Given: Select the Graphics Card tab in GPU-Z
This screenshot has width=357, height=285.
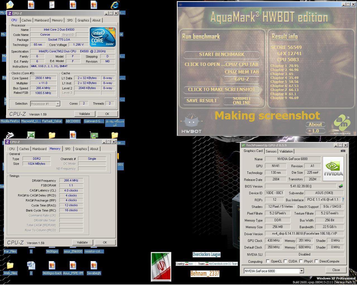Looking at the screenshot, I should click(253, 151).
